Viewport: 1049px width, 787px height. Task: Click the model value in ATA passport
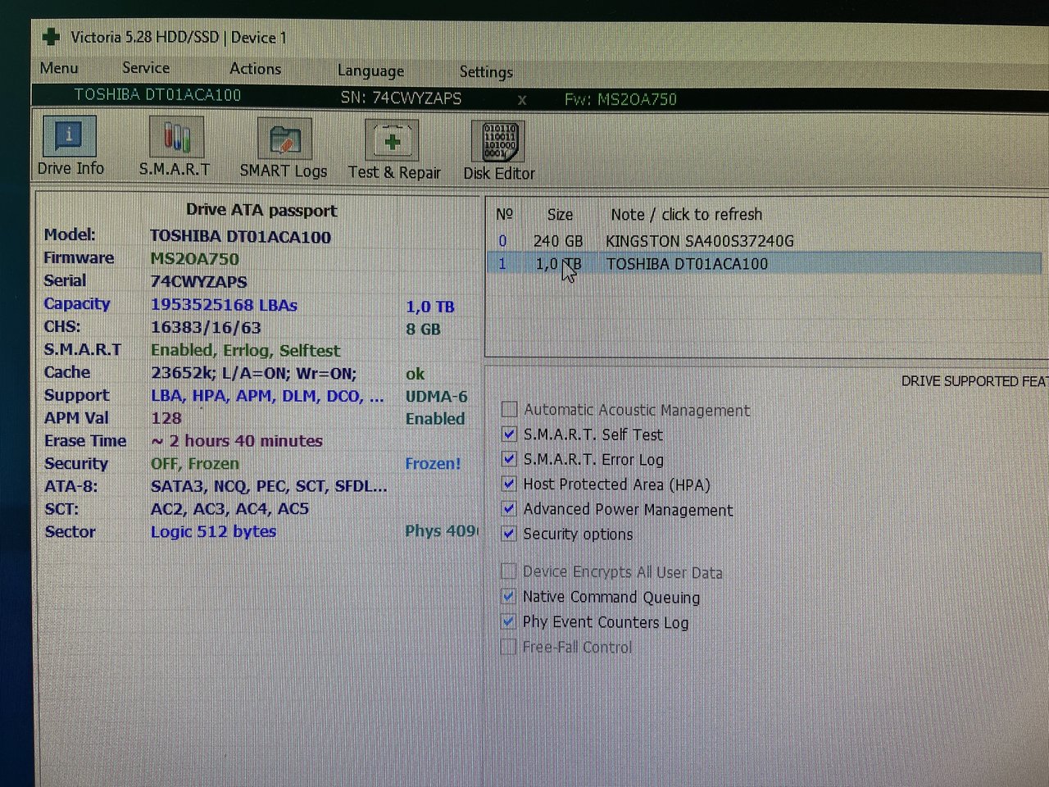[240, 237]
